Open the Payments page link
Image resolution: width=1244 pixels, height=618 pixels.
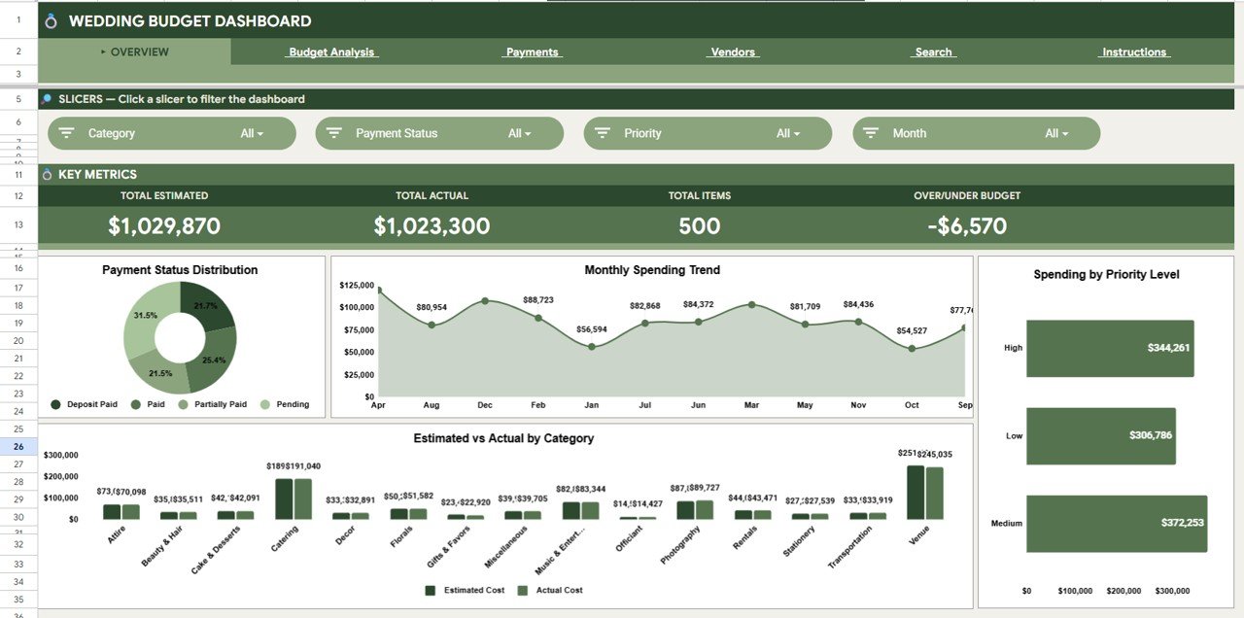[531, 52]
